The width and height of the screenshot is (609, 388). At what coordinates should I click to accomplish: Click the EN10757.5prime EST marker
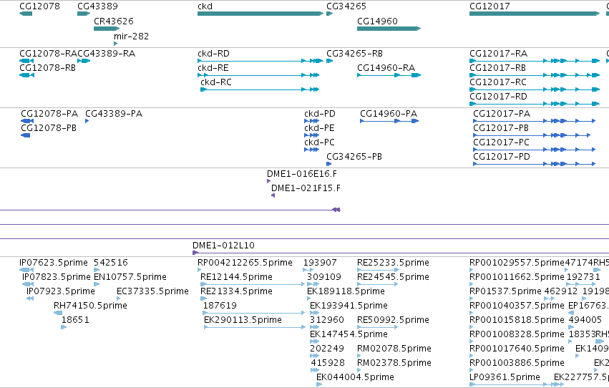pyautogui.click(x=97, y=284)
